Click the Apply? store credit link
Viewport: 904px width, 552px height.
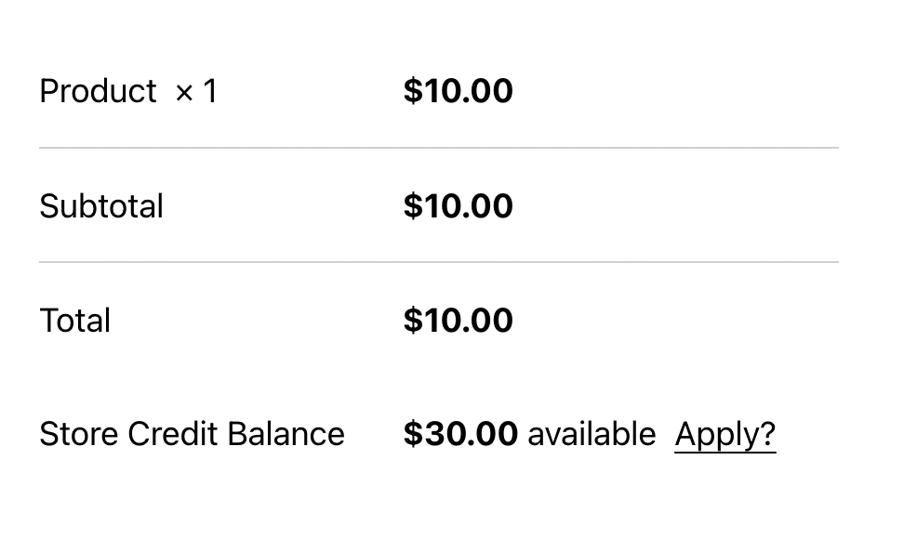(725, 435)
